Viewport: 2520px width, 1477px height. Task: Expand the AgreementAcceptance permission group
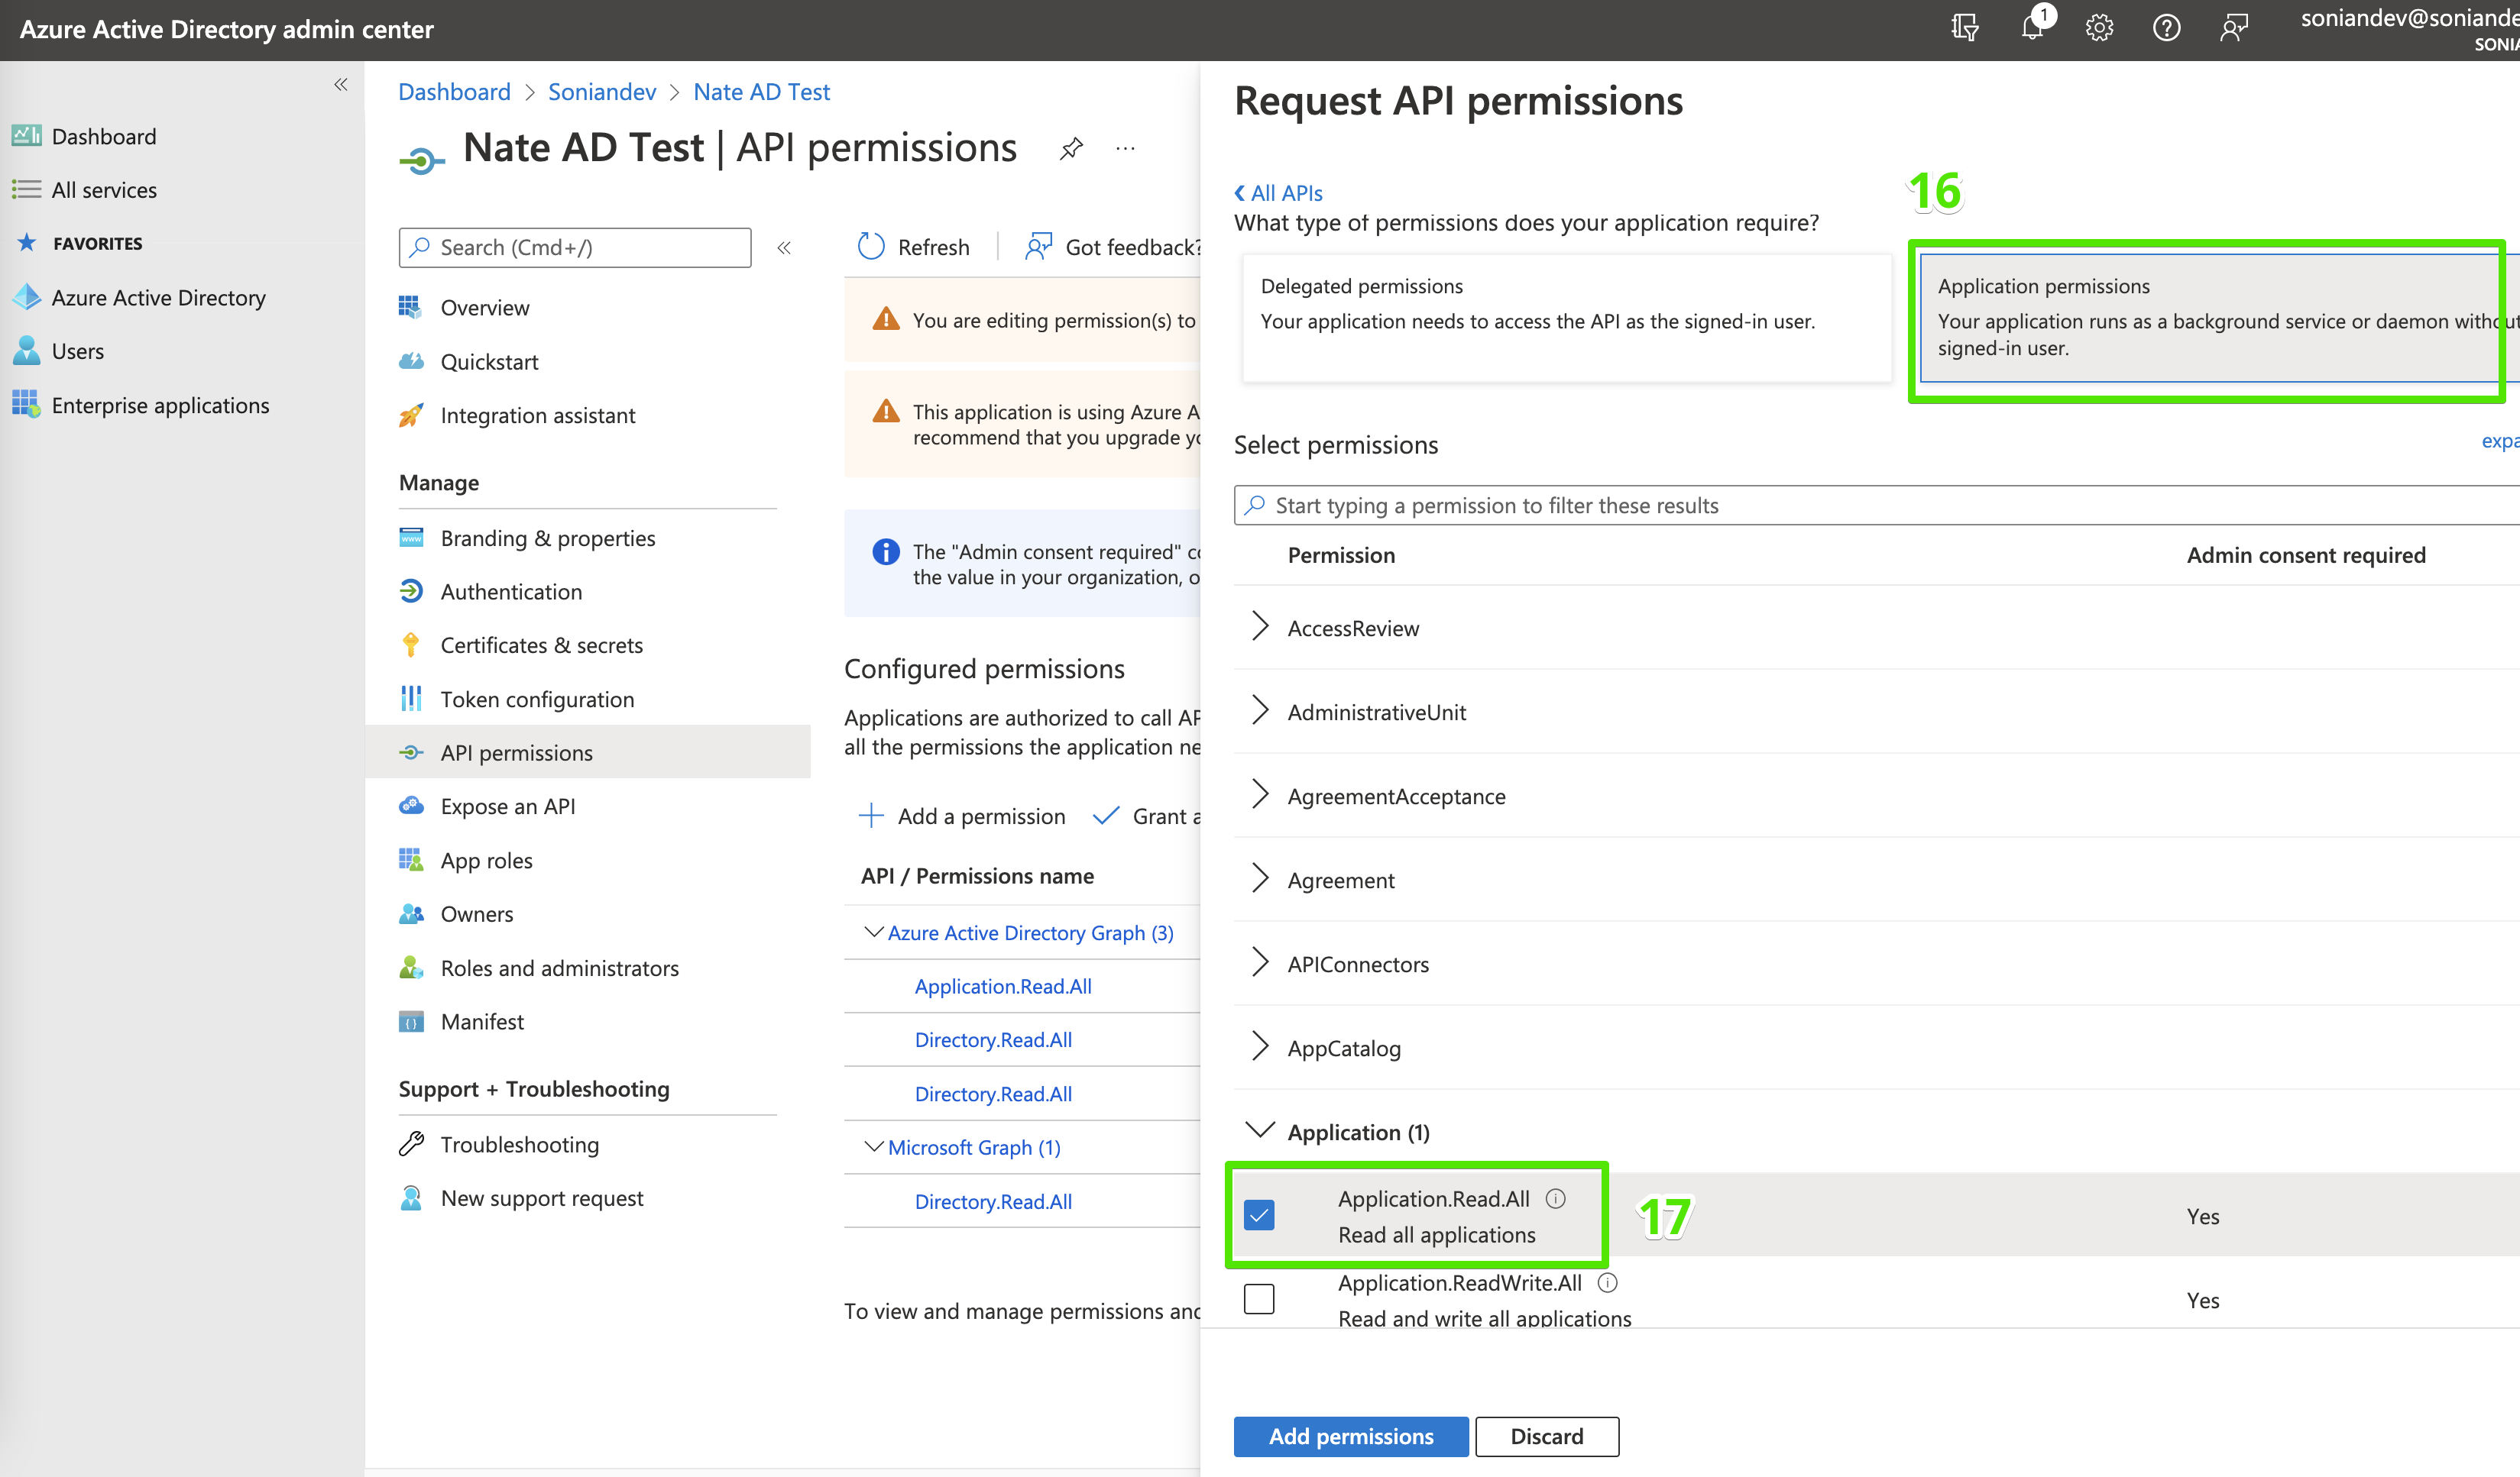tap(1260, 796)
